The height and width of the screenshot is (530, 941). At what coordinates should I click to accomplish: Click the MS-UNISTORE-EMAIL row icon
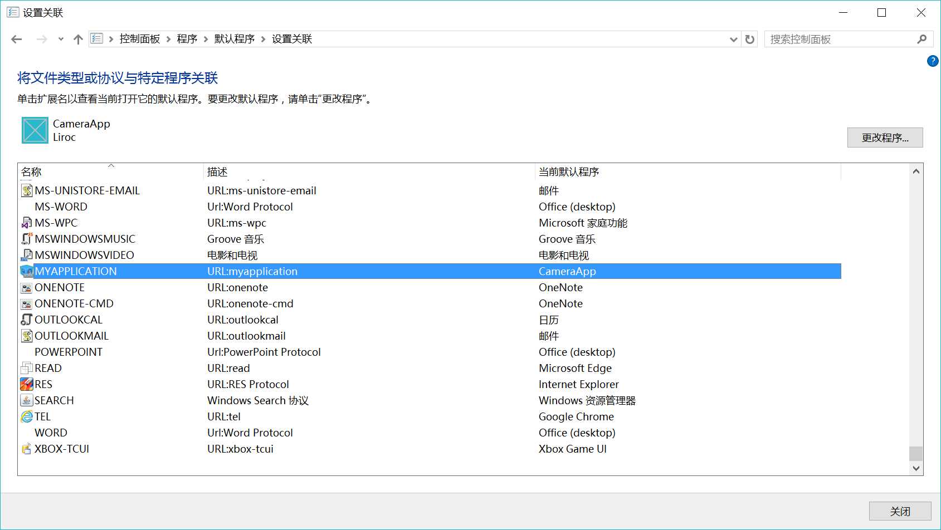point(27,190)
